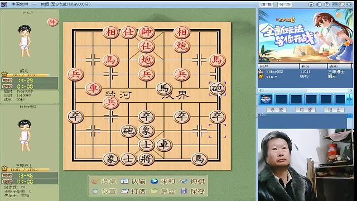This screenshot has height=201, width=357.
Task: Click the crown rank icon beside 11011 score
Action: (x=4, y=169)
